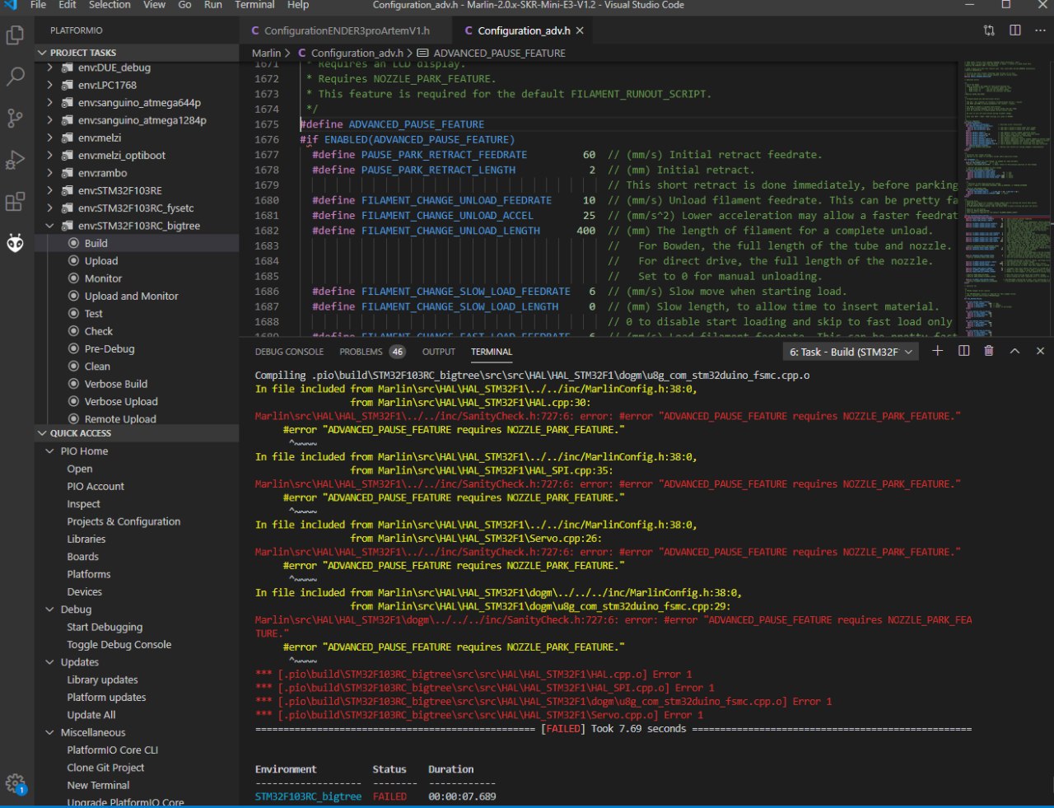
Task: Expand env:melzi_optiboot node
Action: pyautogui.click(x=50, y=155)
